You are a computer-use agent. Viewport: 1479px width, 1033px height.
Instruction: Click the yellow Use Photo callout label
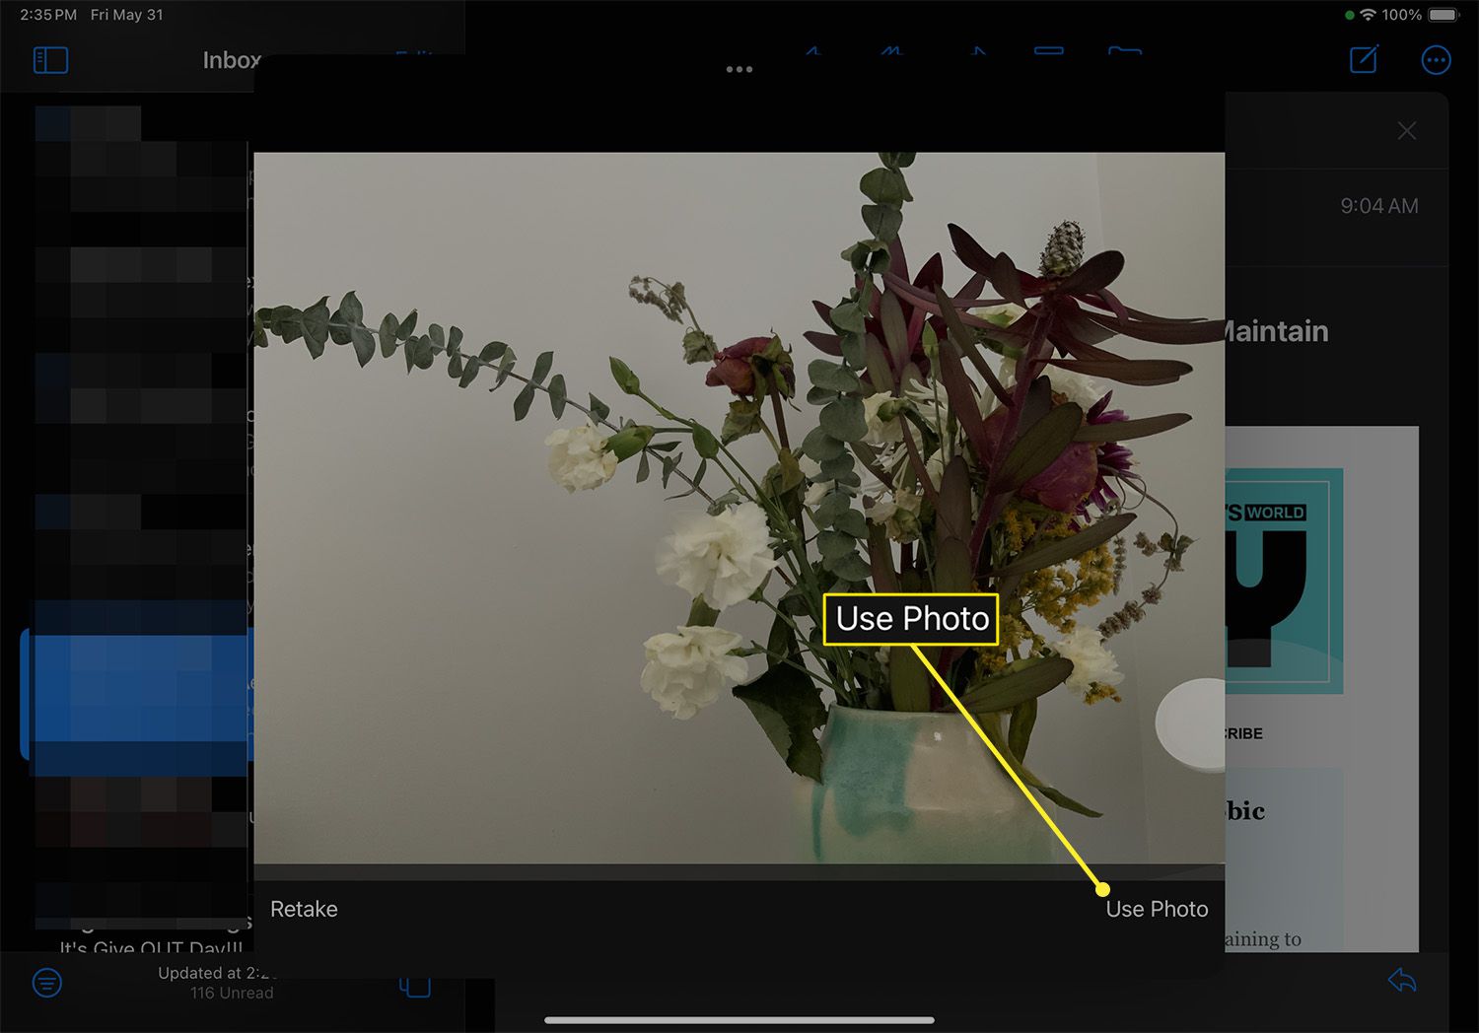pyautogui.click(x=911, y=619)
